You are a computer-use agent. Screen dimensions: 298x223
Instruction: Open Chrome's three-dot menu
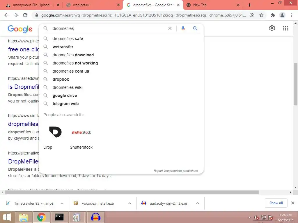pos(292,15)
